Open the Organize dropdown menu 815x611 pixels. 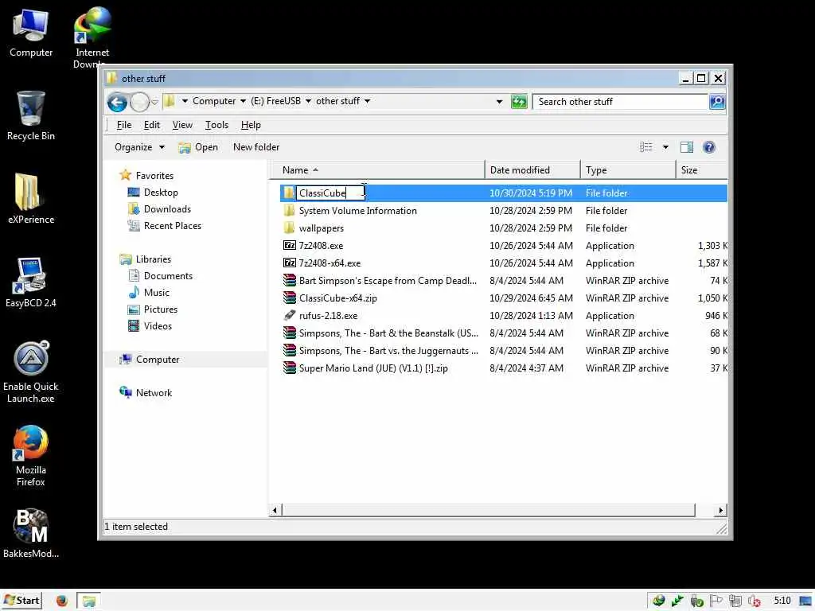(x=139, y=147)
